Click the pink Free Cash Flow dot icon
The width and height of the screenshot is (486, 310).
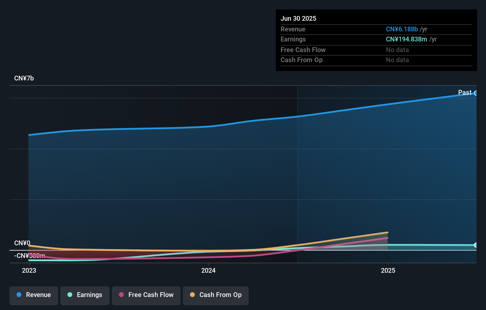[121, 295]
